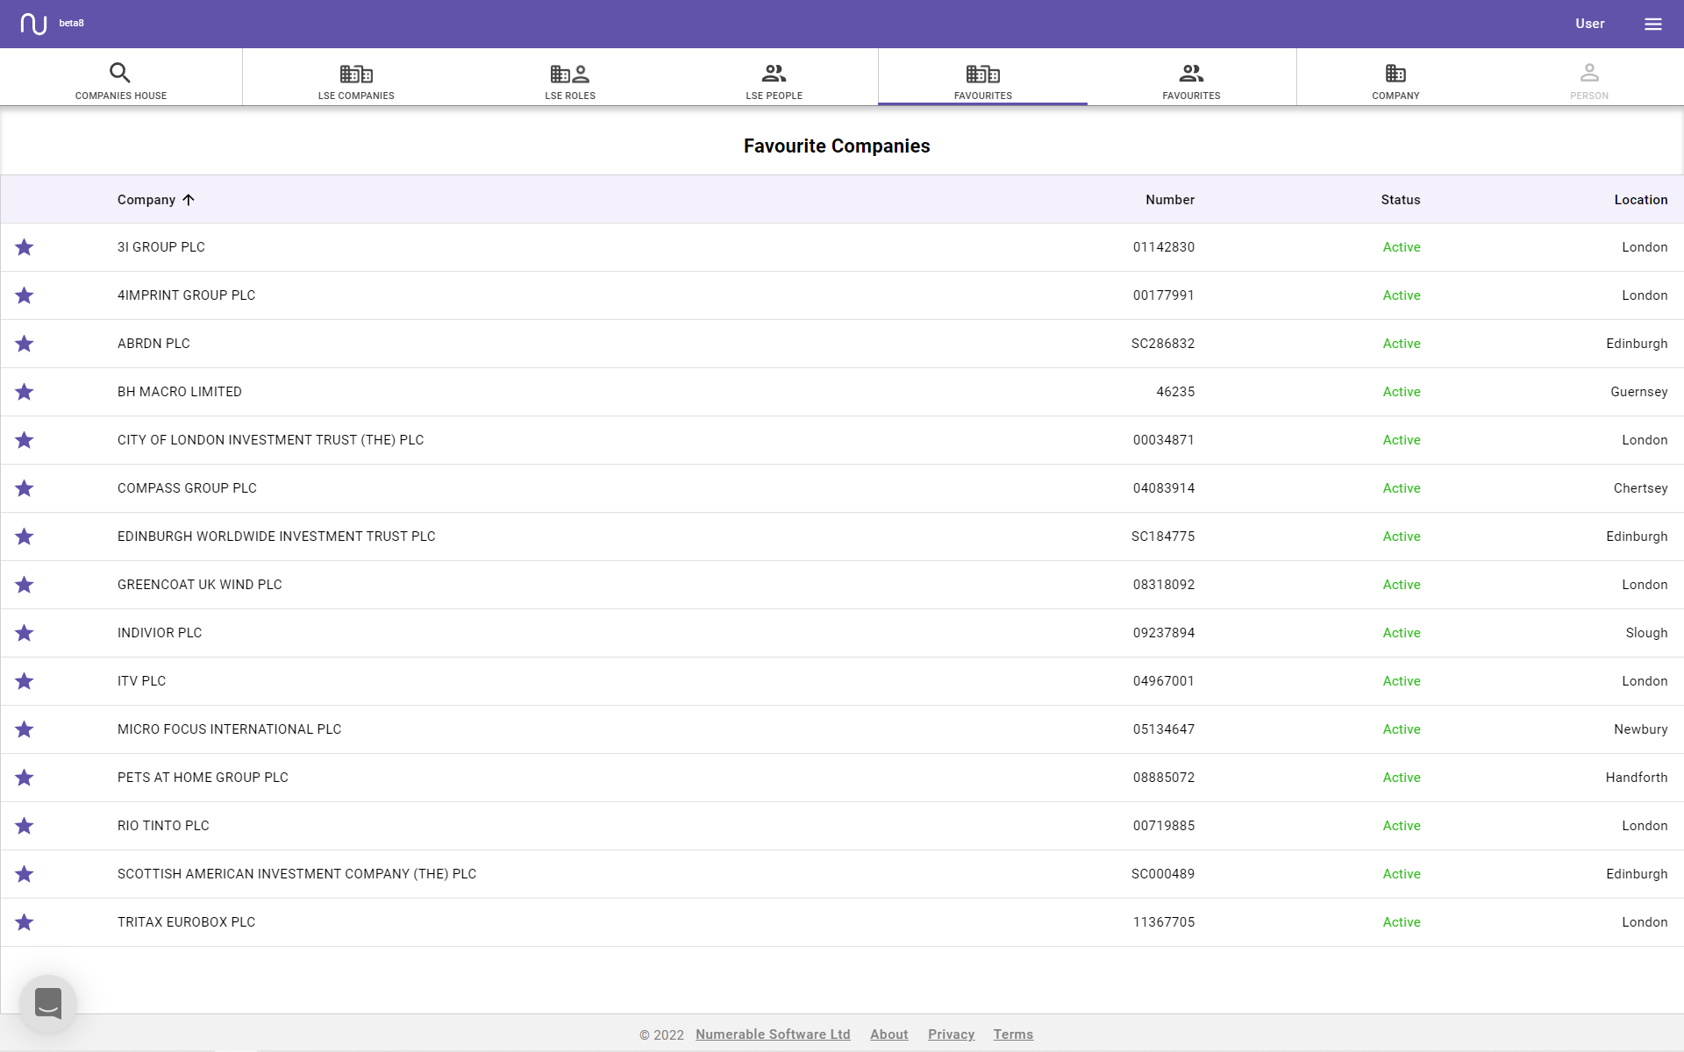Viewport: 1684px width, 1052px height.
Task: Switch to the LSE Companies tab
Action: point(356,77)
